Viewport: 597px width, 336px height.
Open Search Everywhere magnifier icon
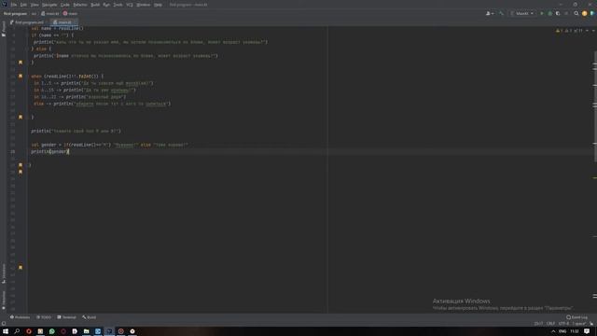pyautogui.click(x=576, y=13)
